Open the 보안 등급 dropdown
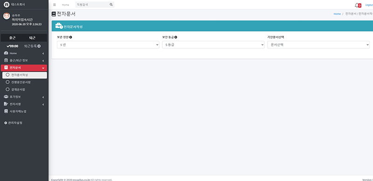The width and height of the screenshot is (373, 181). [213, 45]
